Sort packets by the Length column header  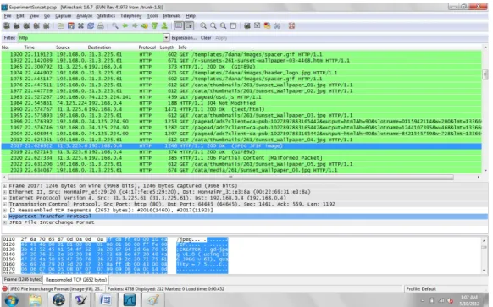167,47
